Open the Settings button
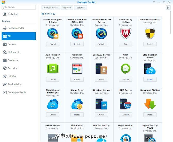 click(81, 7)
